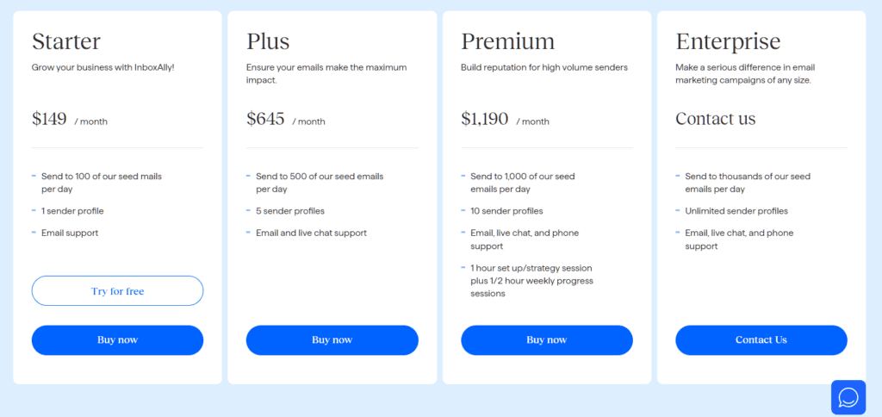Click the '10 sender profiles' feature line

(506, 211)
